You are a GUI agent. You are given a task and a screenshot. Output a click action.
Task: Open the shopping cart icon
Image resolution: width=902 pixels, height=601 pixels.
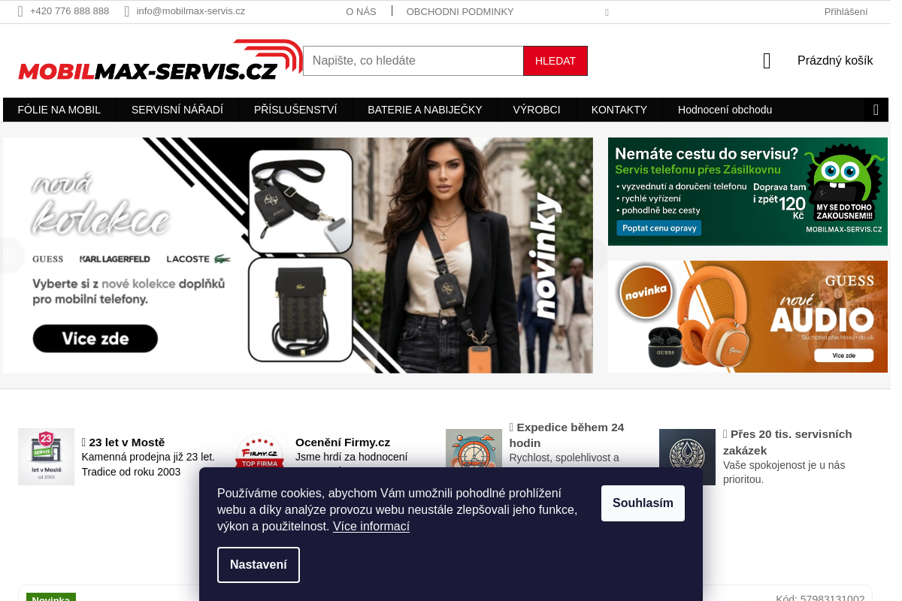coord(767,61)
